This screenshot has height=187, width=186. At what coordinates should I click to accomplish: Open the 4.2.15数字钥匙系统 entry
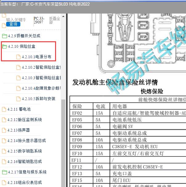point(25,151)
